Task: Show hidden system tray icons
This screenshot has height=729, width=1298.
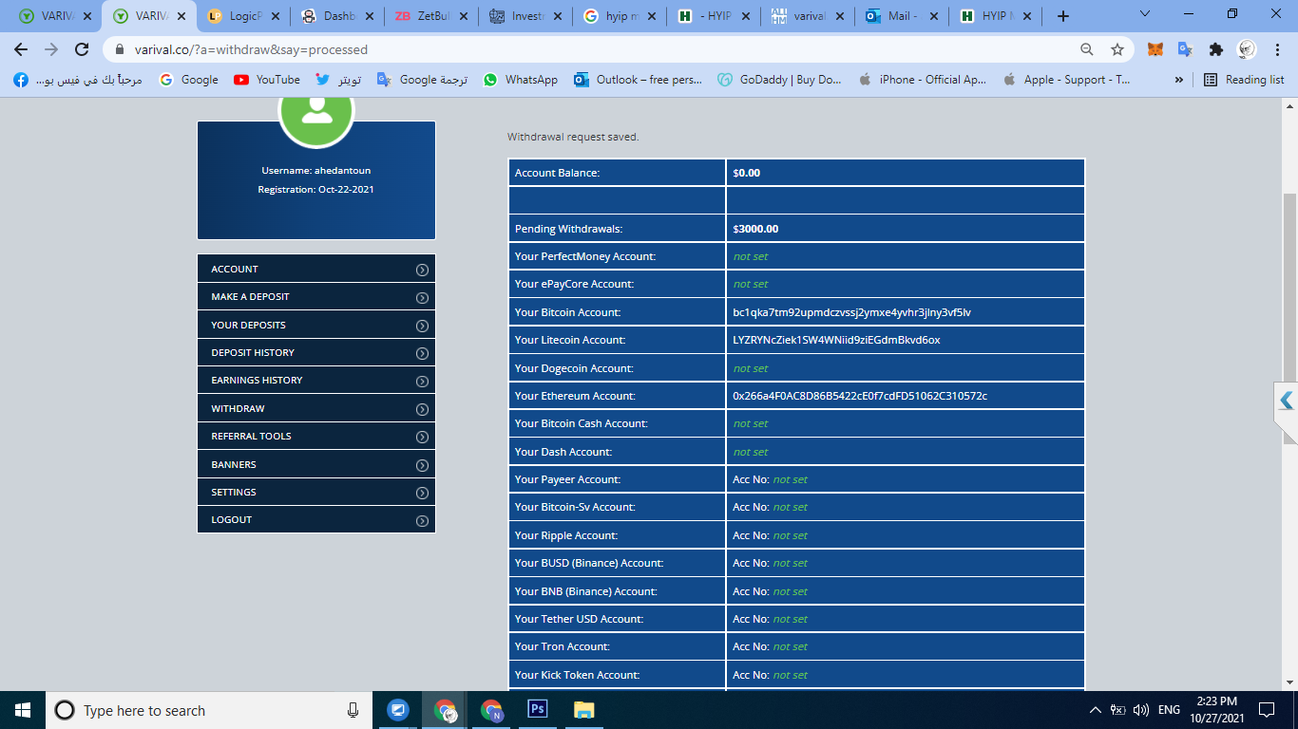Action: [1094, 710]
